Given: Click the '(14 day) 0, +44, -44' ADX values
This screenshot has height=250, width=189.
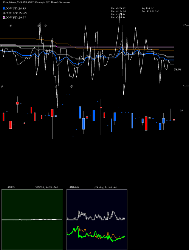Looking at the screenshot, I should 105,187.
